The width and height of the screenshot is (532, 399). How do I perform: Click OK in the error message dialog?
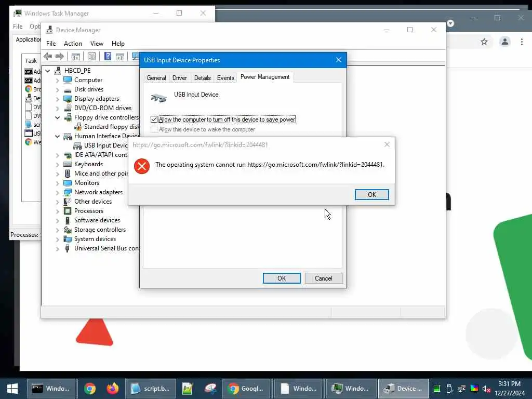tap(372, 194)
